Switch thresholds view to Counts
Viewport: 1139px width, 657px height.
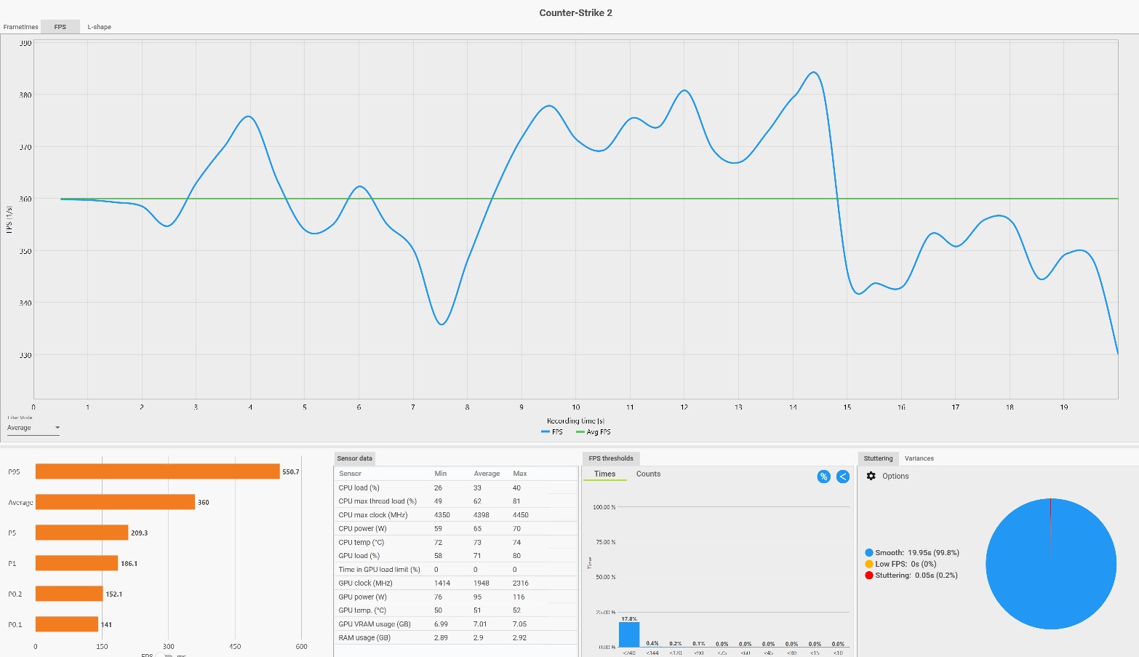point(648,474)
